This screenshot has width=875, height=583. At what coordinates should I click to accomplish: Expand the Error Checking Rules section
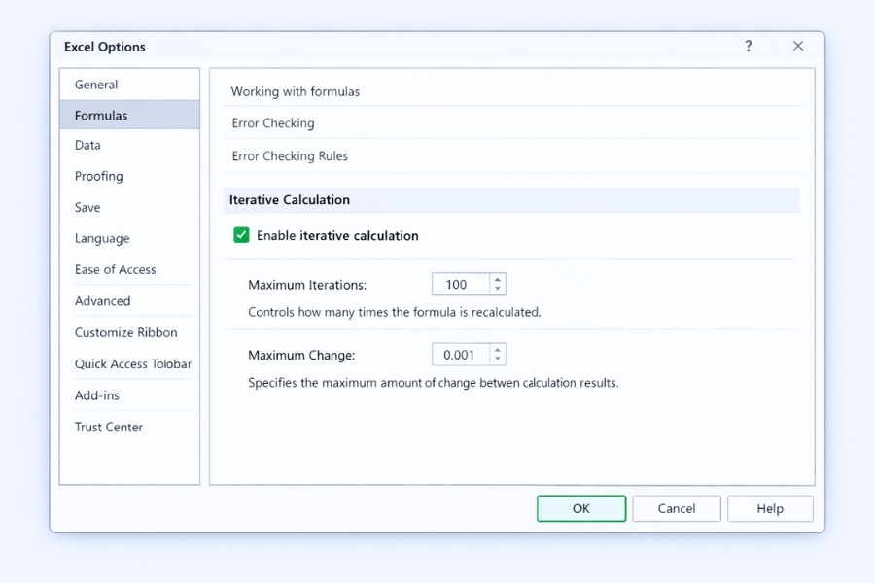coord(290,155)
